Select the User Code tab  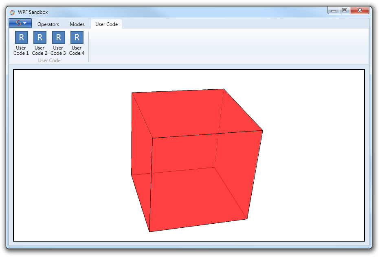[106, 24]
